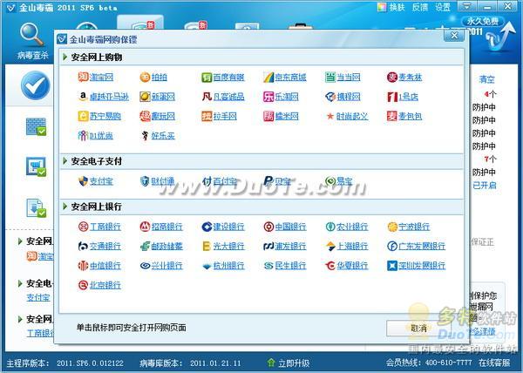Click the 病毒查杀 magnifier icon
The image size is (523, 373).
tap(32, 35)
